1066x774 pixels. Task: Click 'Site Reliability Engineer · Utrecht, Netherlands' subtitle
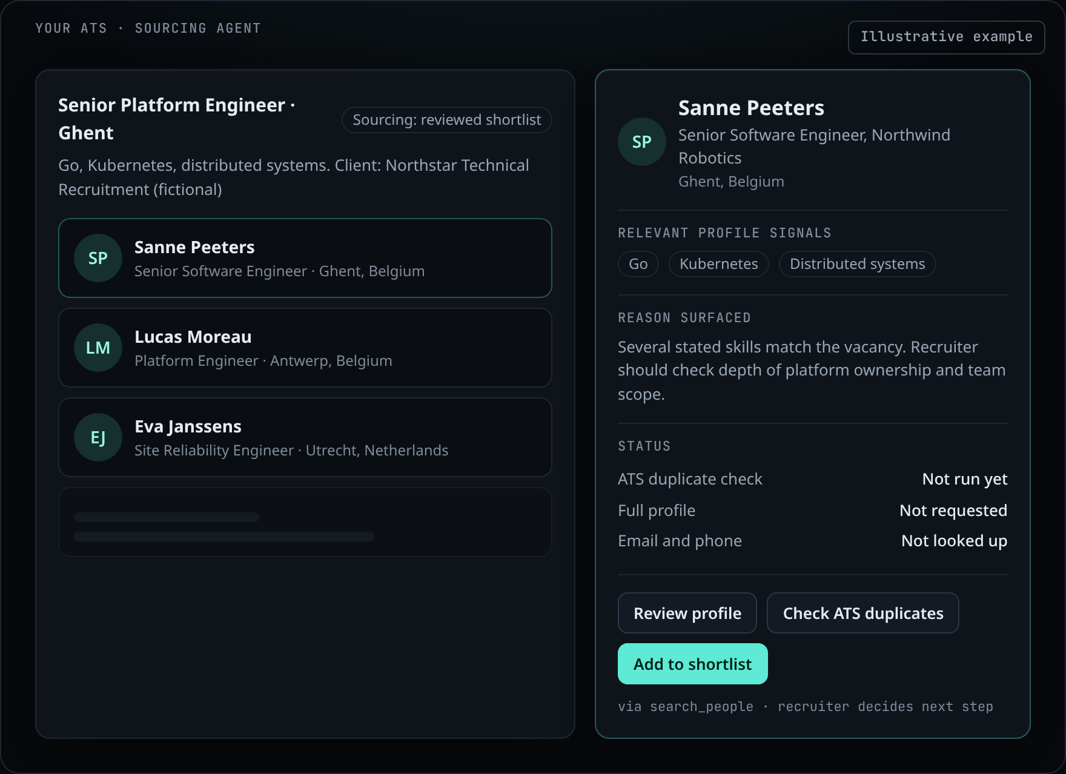click(x=291, y=451)
